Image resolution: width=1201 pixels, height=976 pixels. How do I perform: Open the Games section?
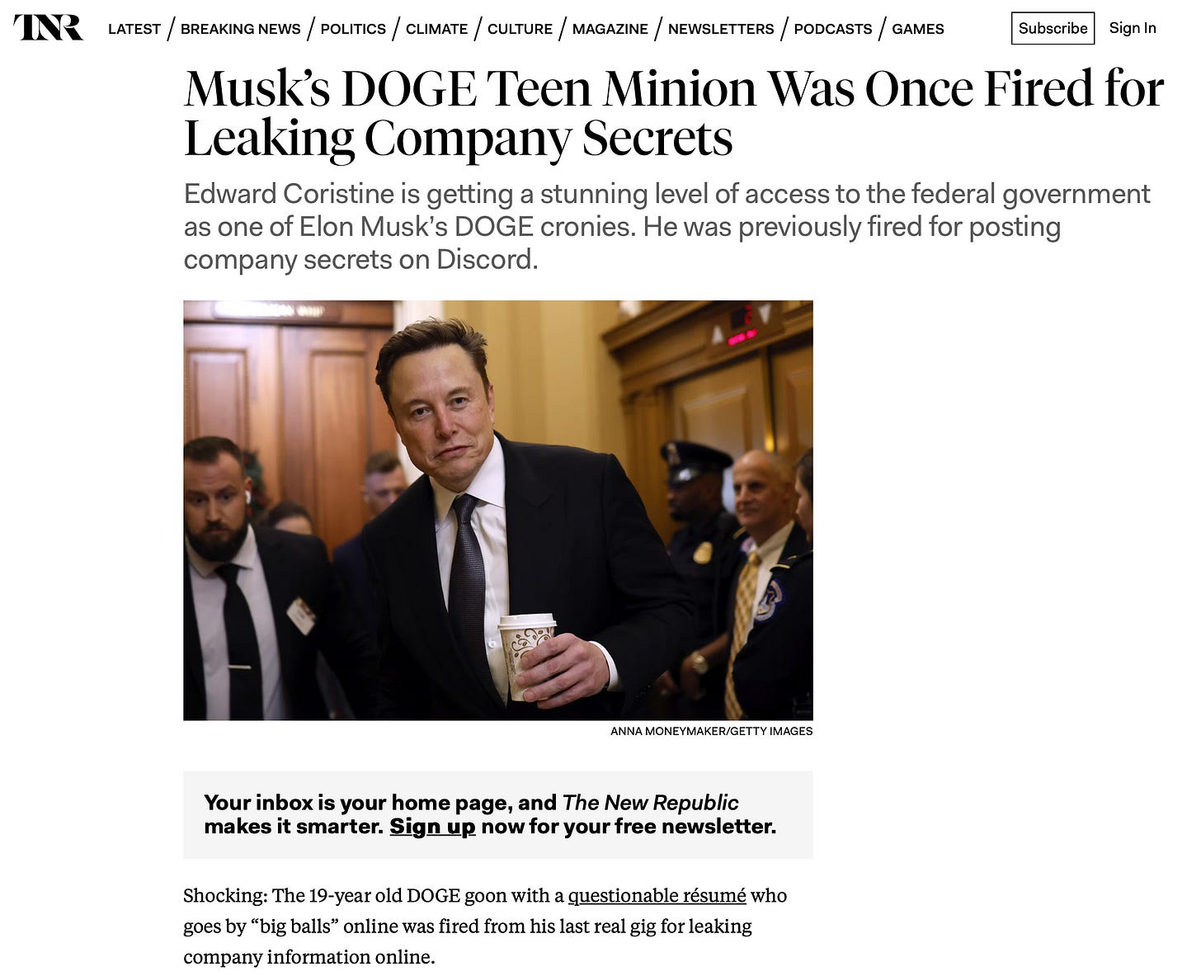(917, 29)
